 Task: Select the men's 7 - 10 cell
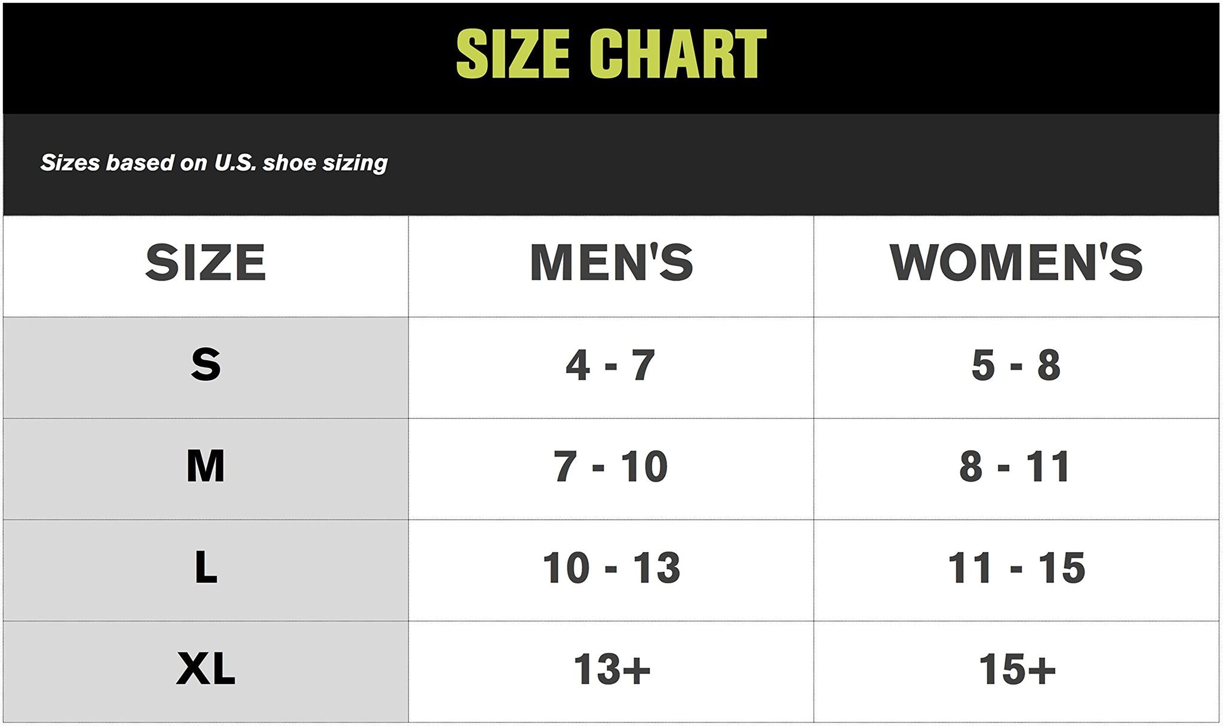(x=611, y=466)
